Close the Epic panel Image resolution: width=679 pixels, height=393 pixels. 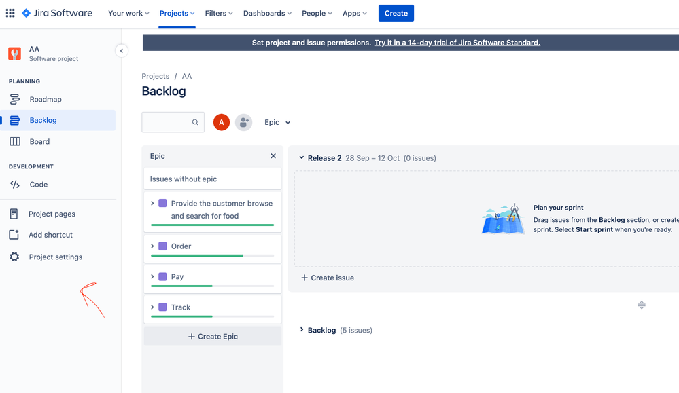click(x=273, y=156)
